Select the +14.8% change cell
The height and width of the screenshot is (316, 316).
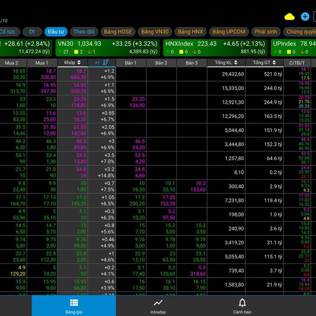106,175
